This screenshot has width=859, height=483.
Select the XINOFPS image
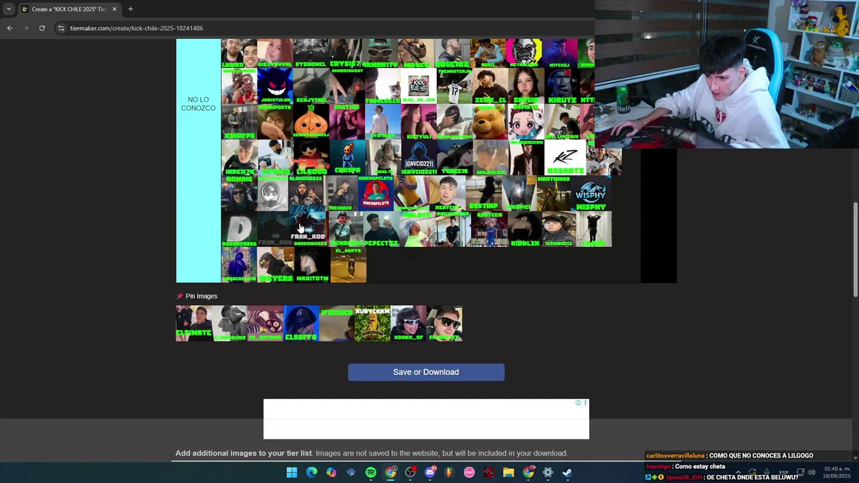(x=239, y=122)
